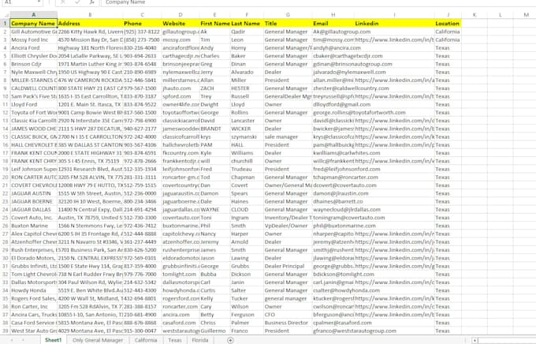This screenshot has width=536, height=344.
Task: Click the Email header cell
Action: click(333, 24)
